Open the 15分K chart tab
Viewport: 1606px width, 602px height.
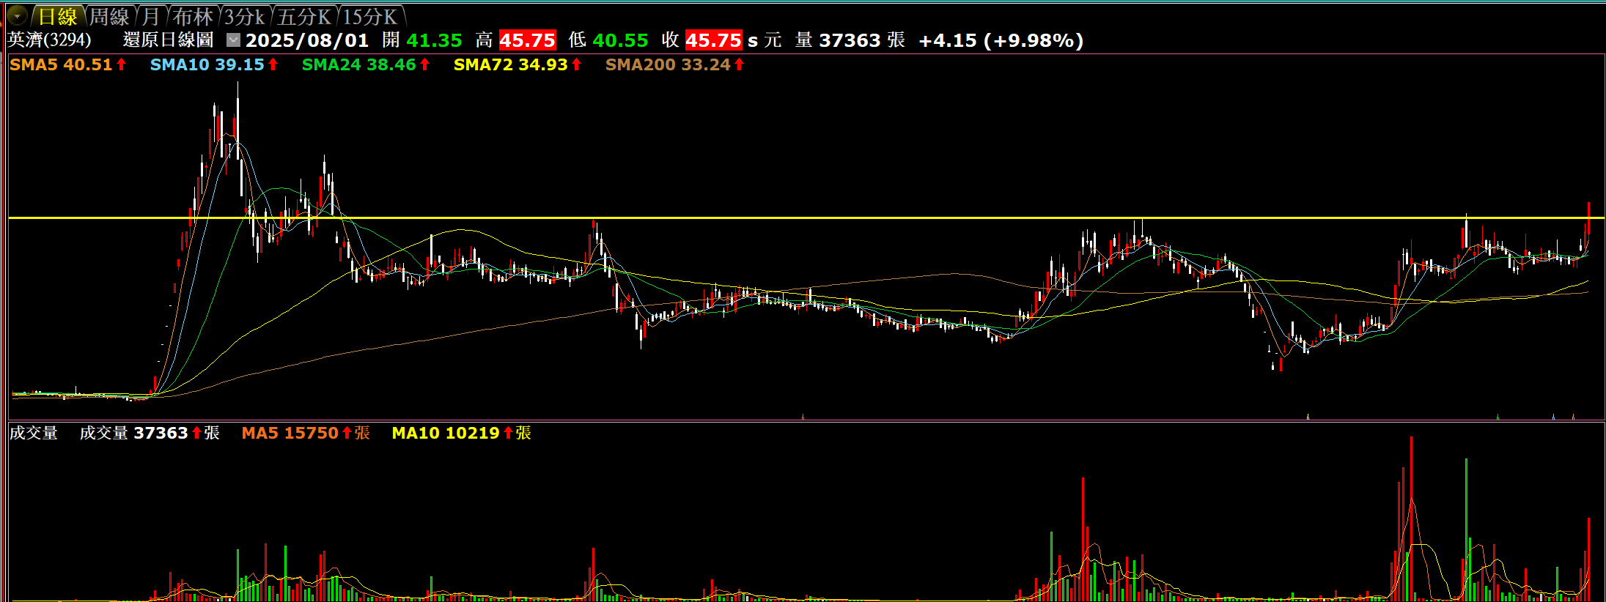click(369, 16)
